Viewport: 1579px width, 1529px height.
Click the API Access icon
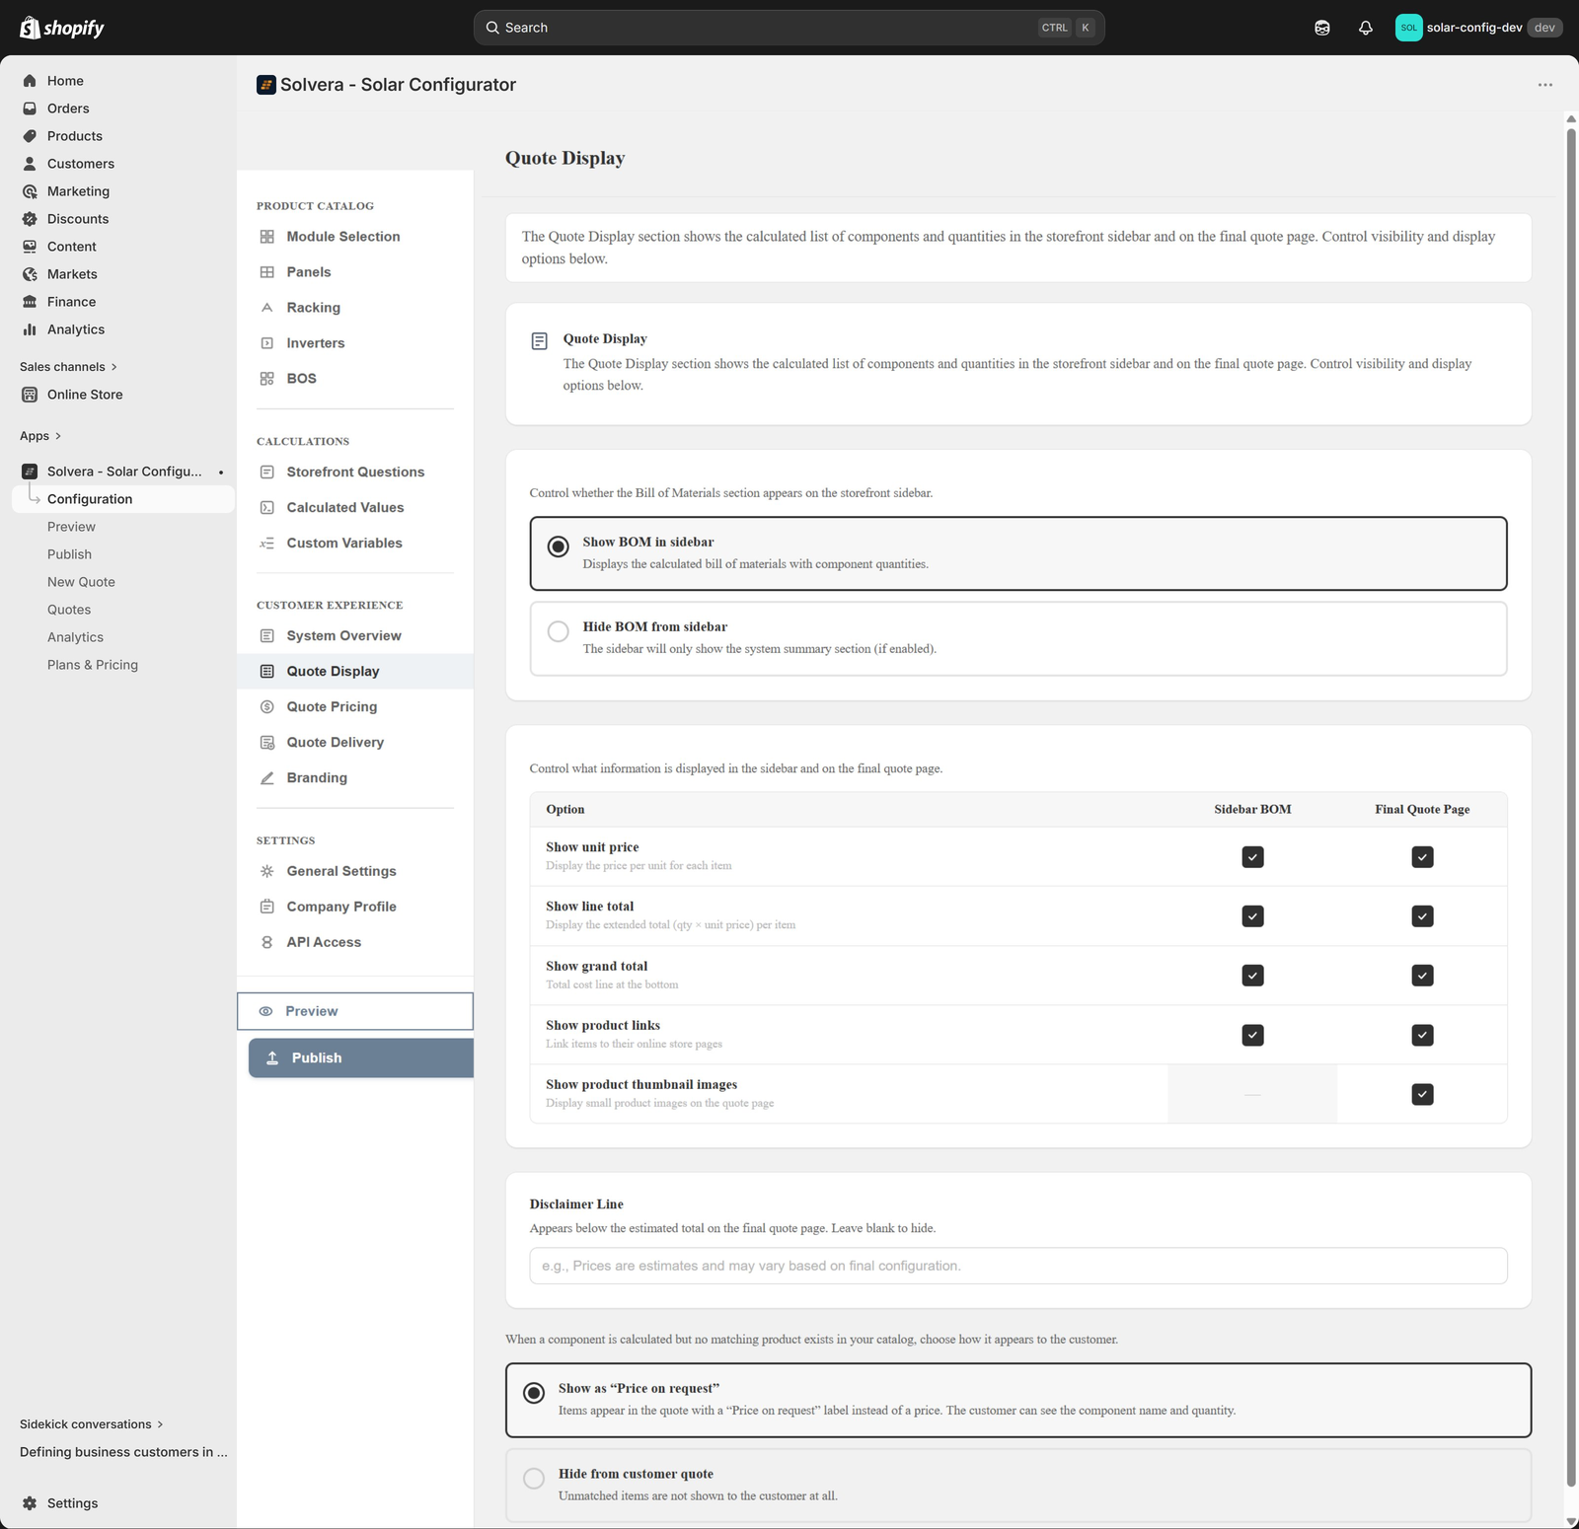tap(266, 942)
